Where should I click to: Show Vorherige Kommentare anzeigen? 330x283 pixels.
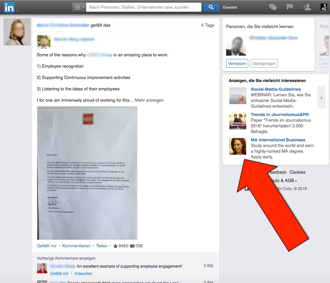66,258
